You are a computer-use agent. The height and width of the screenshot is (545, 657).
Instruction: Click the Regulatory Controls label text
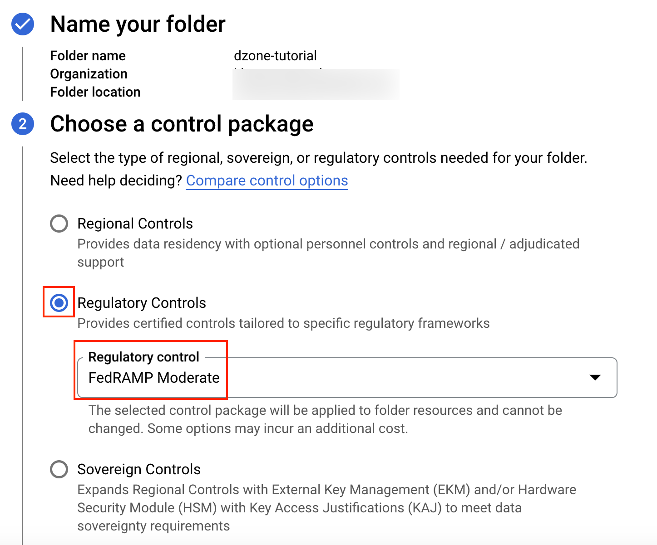142,302
